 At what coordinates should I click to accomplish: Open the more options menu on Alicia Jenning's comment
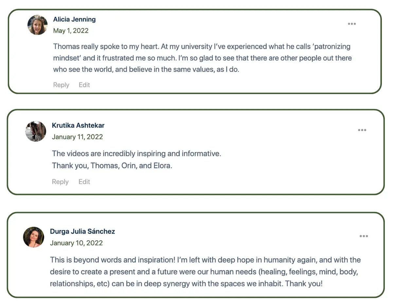[352, 24]
